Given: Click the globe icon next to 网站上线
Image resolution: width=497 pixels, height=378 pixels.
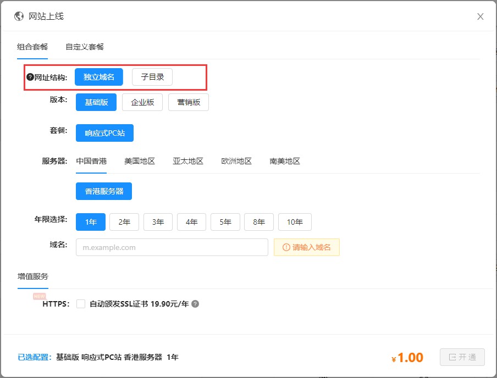Looking at the screenshot, I should tap(19, 16).
